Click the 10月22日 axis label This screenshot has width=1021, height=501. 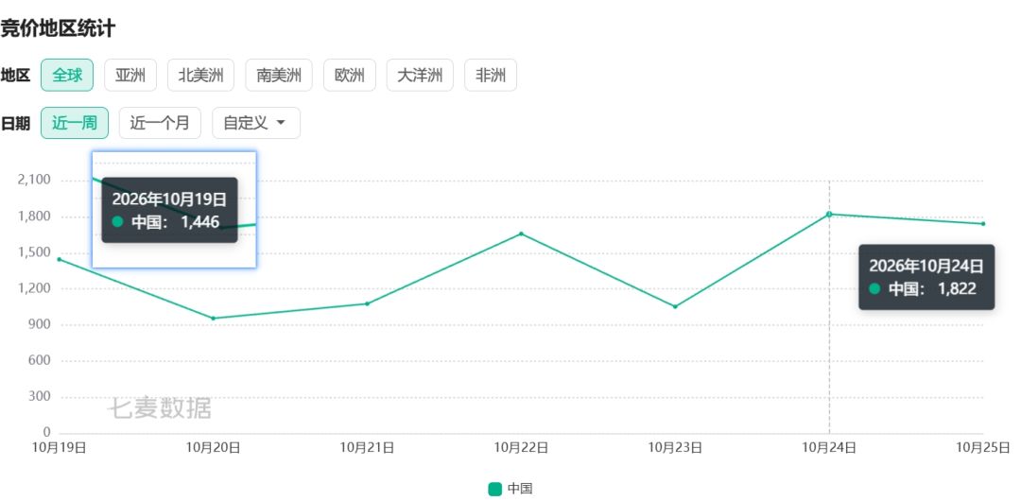pyautogui.click(x=521, y=447)
